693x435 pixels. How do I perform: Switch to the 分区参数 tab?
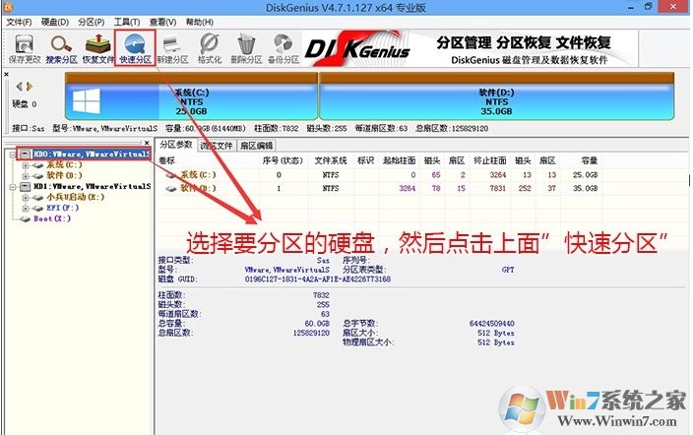coord(176,145)
